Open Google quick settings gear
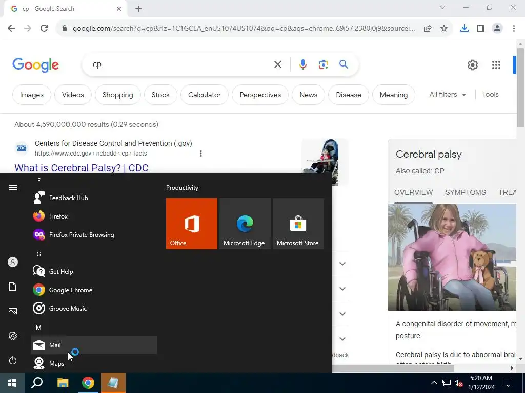Viewport: 525px width, 393px height. (472, 65)
